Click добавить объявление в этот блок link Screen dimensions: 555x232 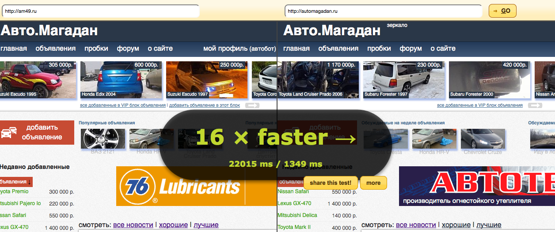tap(205, 105)
